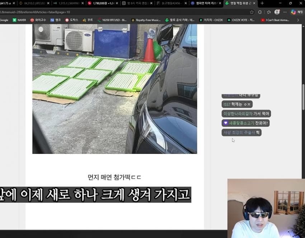Screen dimensions: 305x238
Task: Open the 꾸르 bookmark
Action: 88,20
